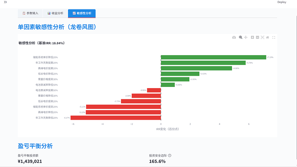
Task: Click the axis label 电池衰减率提高50%
Action: tap(46, 90)
